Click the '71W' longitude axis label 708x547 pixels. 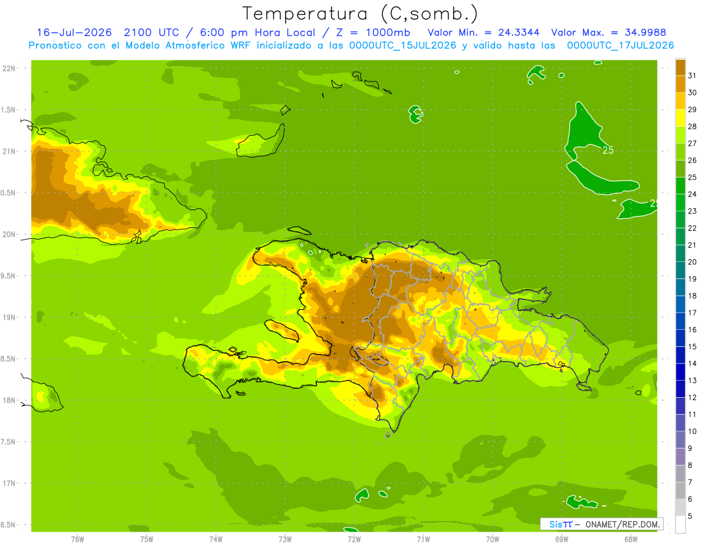(x=423, y=539)
